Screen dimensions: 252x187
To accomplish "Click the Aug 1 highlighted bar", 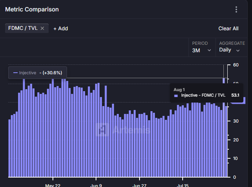I will tap(223, 127).
